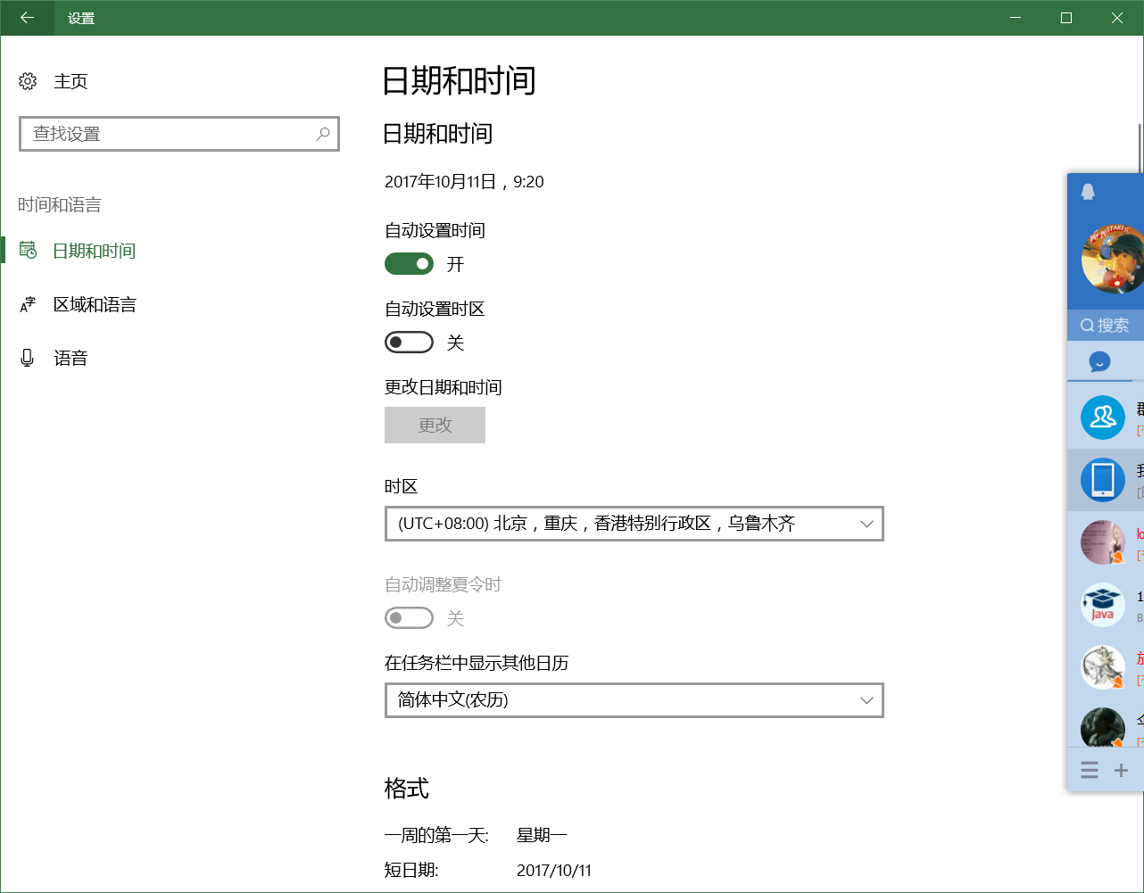Click 主页 home link
Image resolution: width=1144 pixels, height=893 pixels.
click(x=70, y=81)
